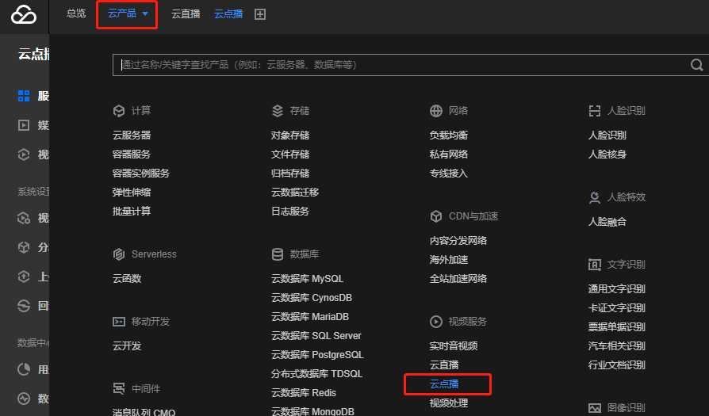Open 海外加速 product link

[449, 259]
